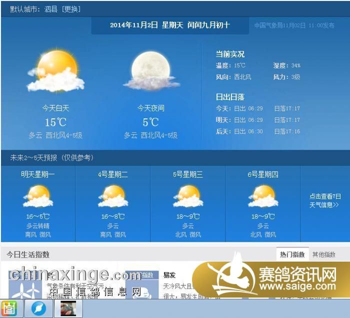The height and width of the screenshot is (318, 350).
Task: Switch to the 其他指数 tab
Action: click(x=324, y=255)
